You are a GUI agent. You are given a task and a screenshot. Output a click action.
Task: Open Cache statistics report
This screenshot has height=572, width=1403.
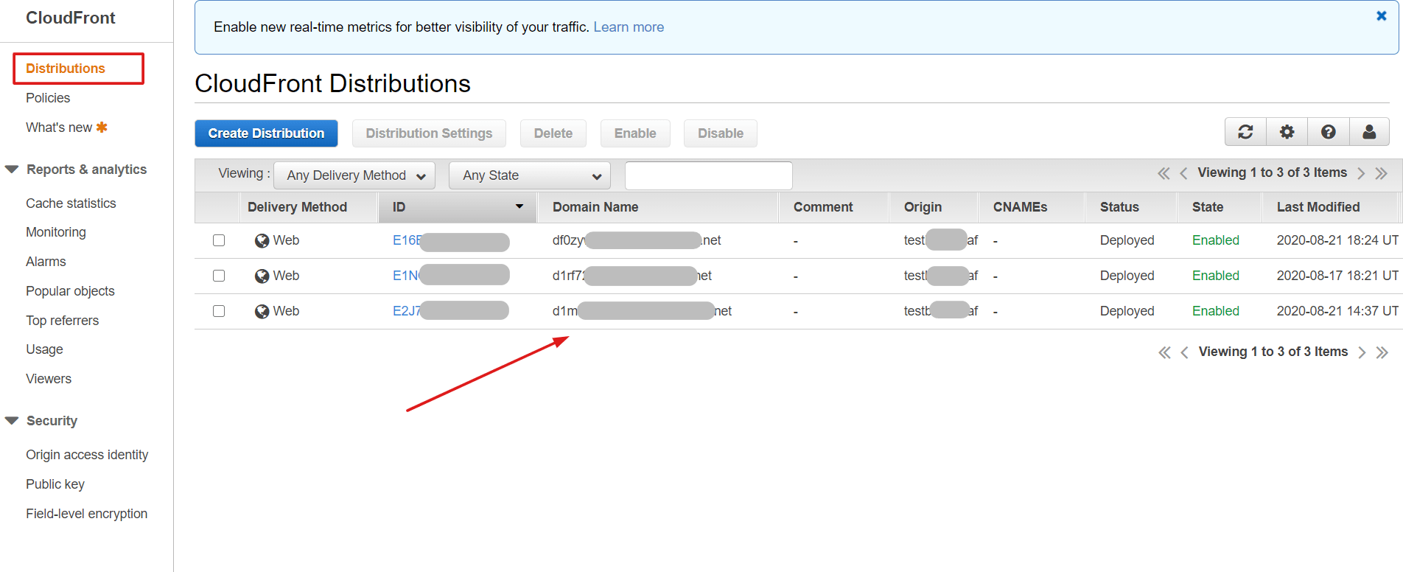point(71,203)
